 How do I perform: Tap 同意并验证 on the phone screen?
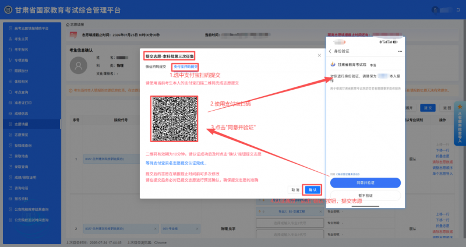(365, 183)
